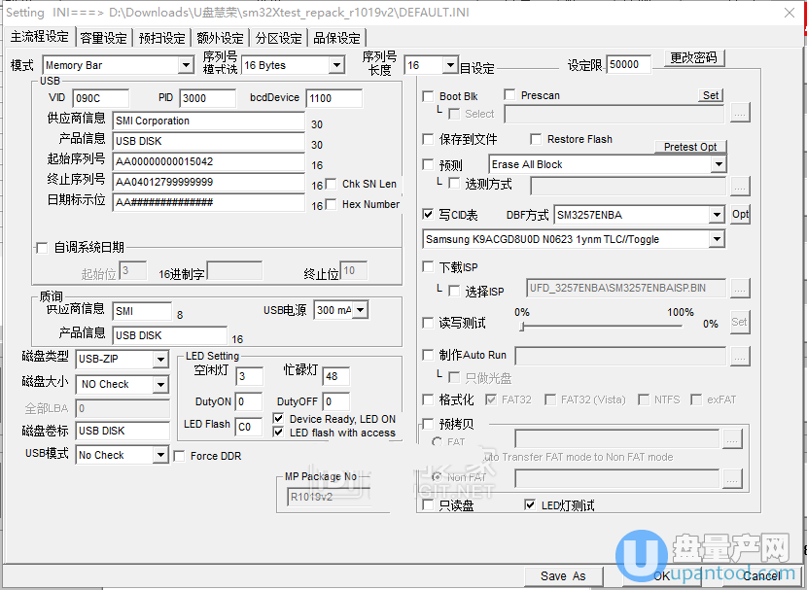Switch to the 容量设定 tab
Screen dimensions: 807x590
104,38
